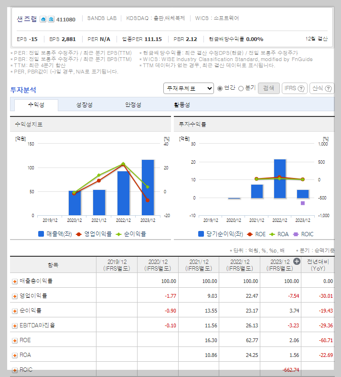The image size is (341, 377).
Task: Click the stock code 411080
Action: tap(66, 20)
